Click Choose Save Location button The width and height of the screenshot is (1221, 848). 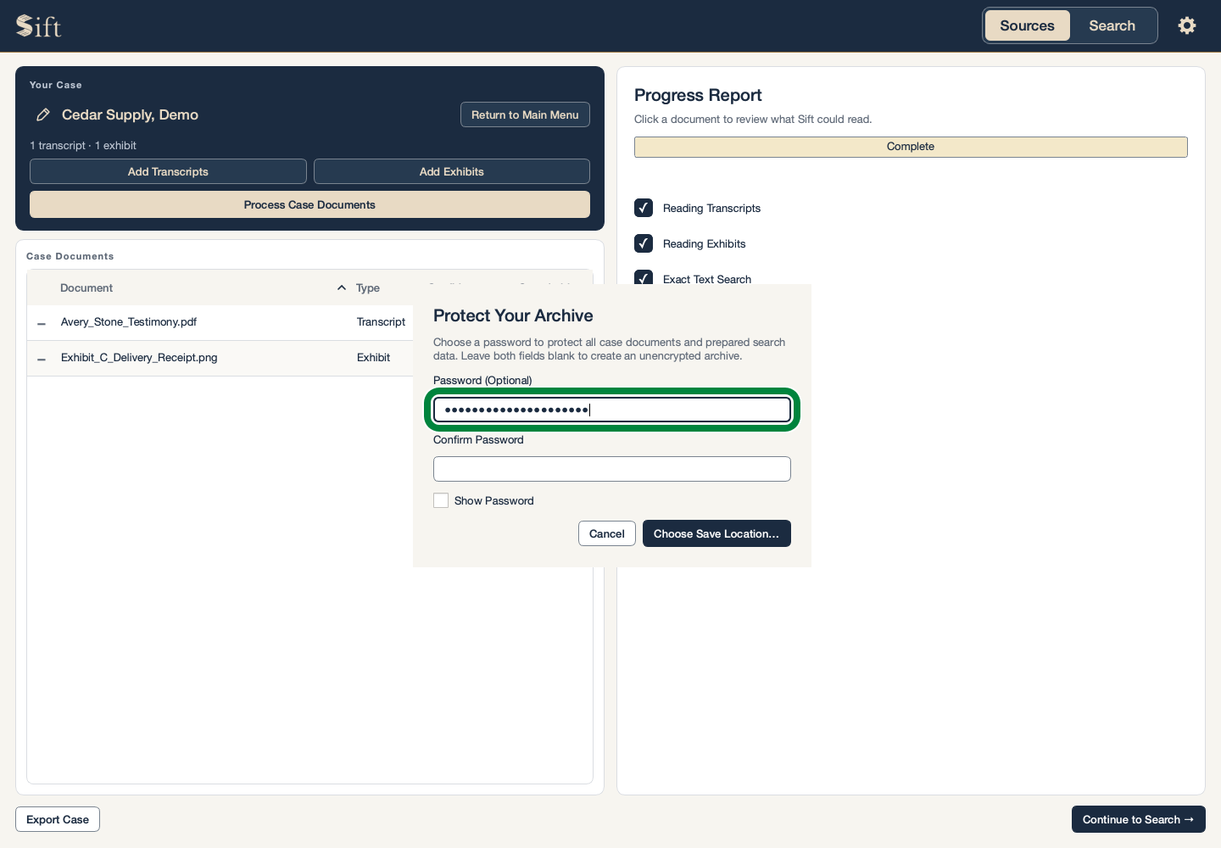[716, 533]
